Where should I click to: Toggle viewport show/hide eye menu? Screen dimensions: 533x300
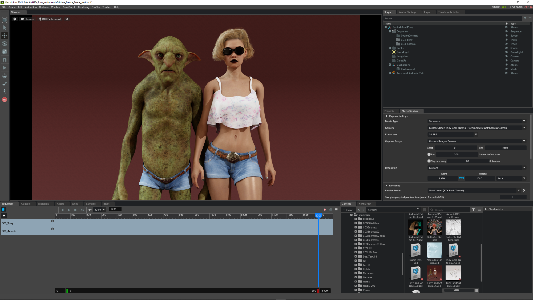(67, 19)
